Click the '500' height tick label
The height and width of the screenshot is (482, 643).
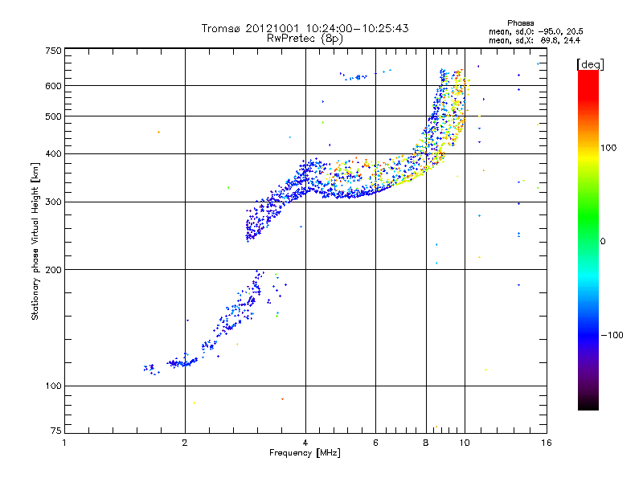point(53,116)
